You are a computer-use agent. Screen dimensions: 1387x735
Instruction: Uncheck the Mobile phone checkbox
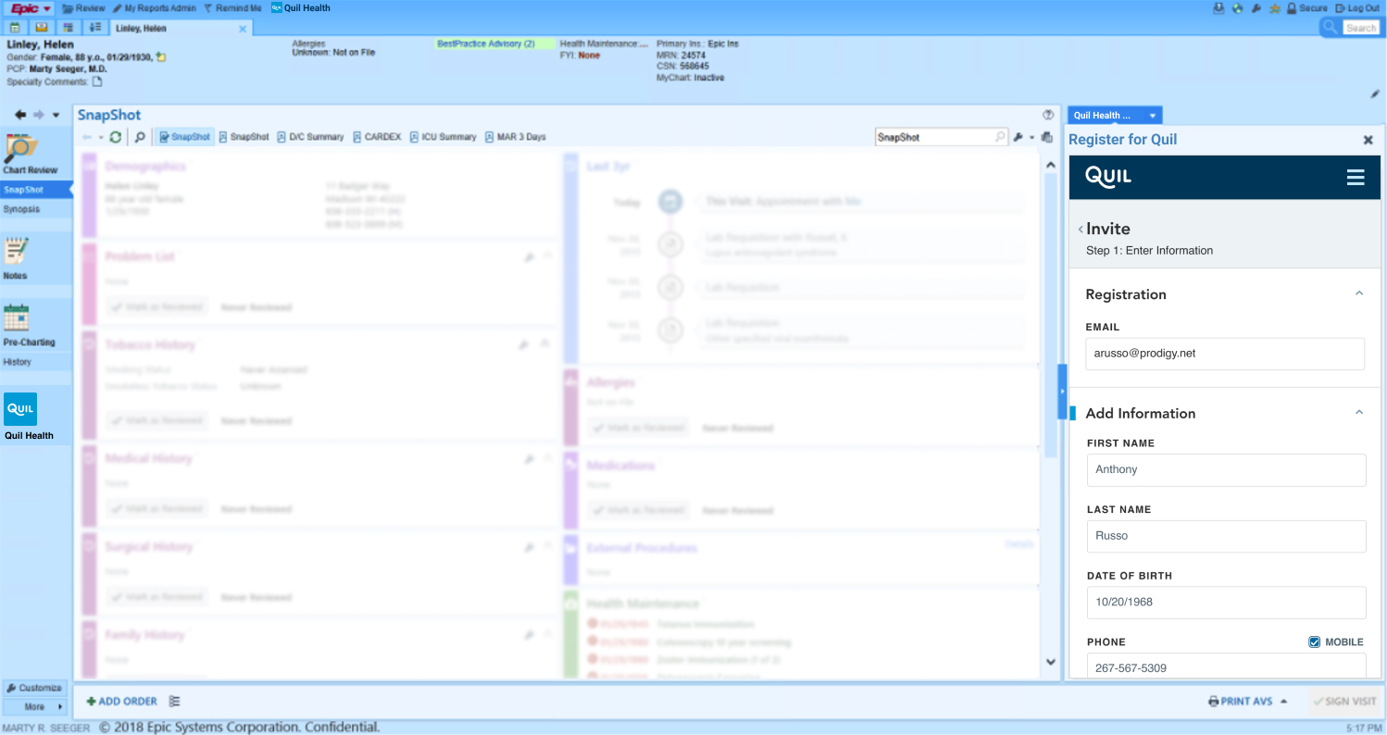(x=1314, y=642)
